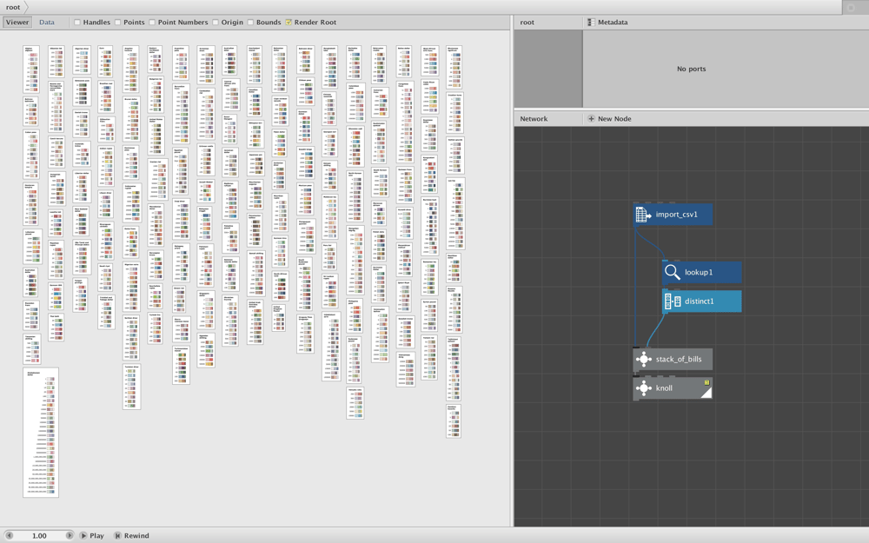The image size is (869, 543).
Task: Click the Metadata icon
Action: click(591, 23)
